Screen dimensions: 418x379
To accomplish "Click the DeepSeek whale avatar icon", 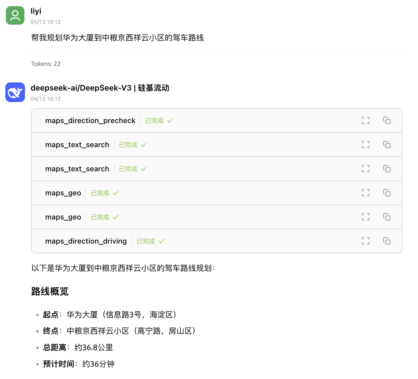I will (x=15, y=93).
